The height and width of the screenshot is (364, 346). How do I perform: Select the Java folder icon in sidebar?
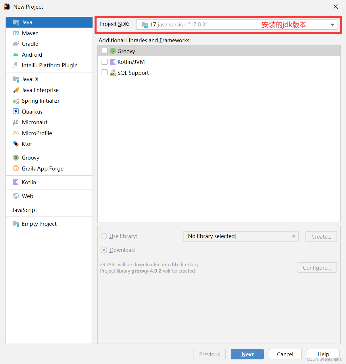click(x=16, y=22)
